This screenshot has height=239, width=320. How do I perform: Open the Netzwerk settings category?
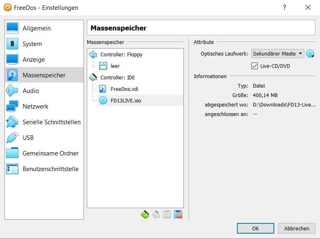tap(44, 106)
